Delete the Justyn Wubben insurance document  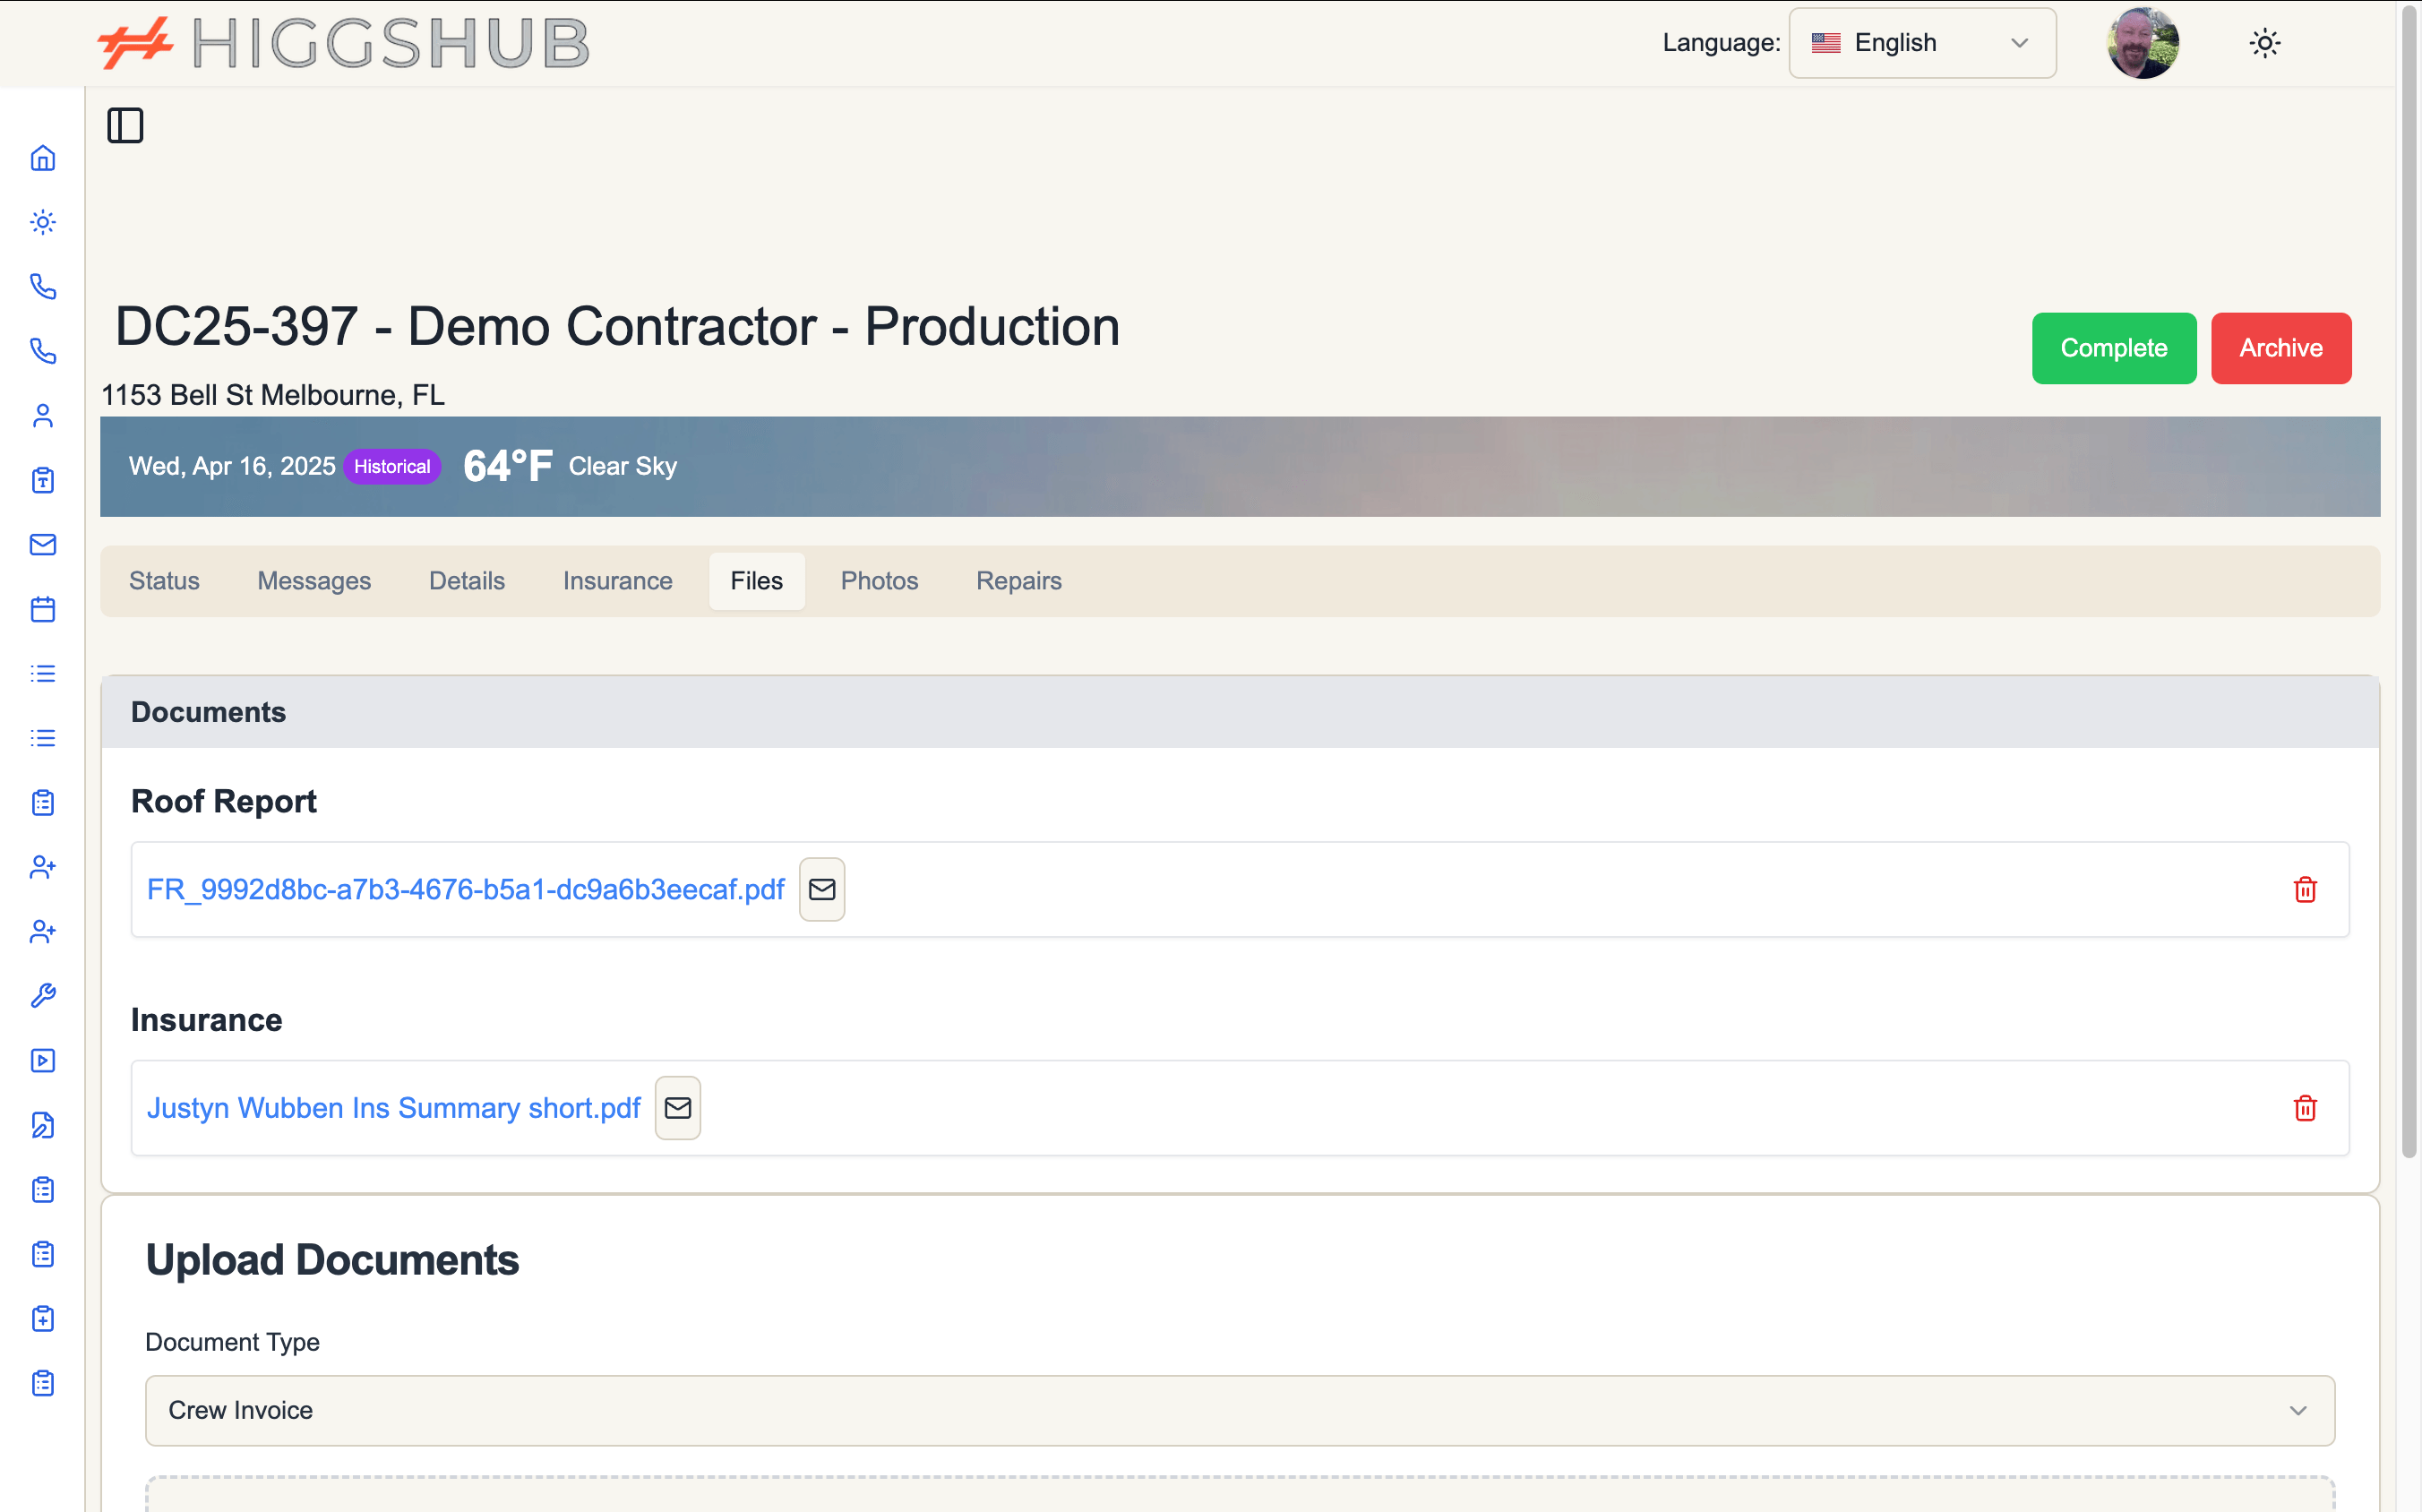[x=2304, y=1108]
